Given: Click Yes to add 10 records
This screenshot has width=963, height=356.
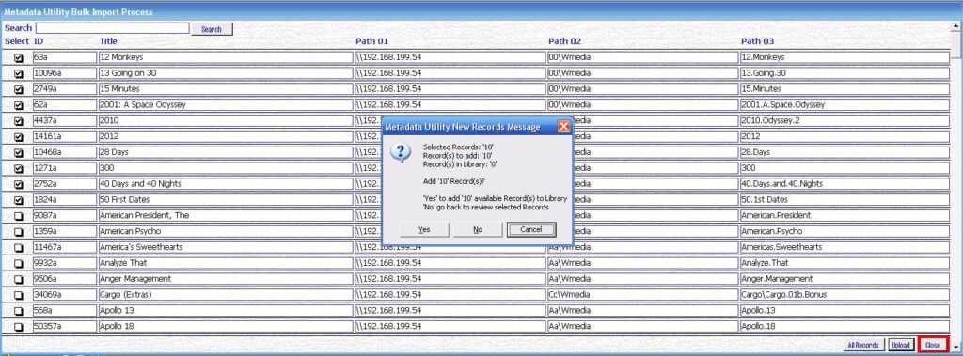Looking at the screenshot, I should [x=424, y=229].
